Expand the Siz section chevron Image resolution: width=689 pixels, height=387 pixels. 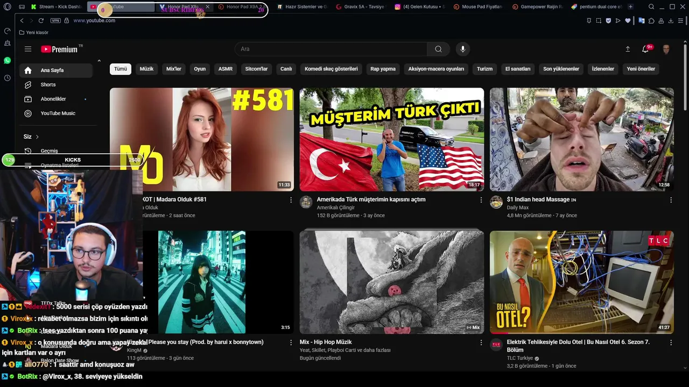[37, 137]
